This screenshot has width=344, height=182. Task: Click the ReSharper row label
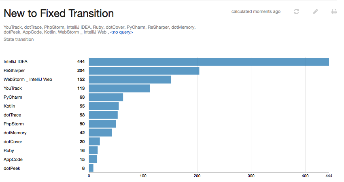[14, 71]
